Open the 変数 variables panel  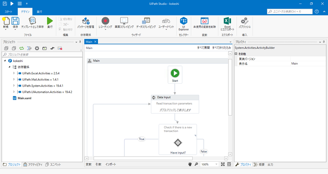[x=89, y=165]
